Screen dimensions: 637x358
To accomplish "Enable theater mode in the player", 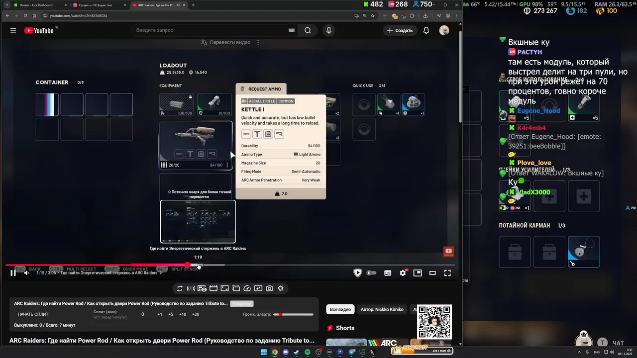I will 432,272.
